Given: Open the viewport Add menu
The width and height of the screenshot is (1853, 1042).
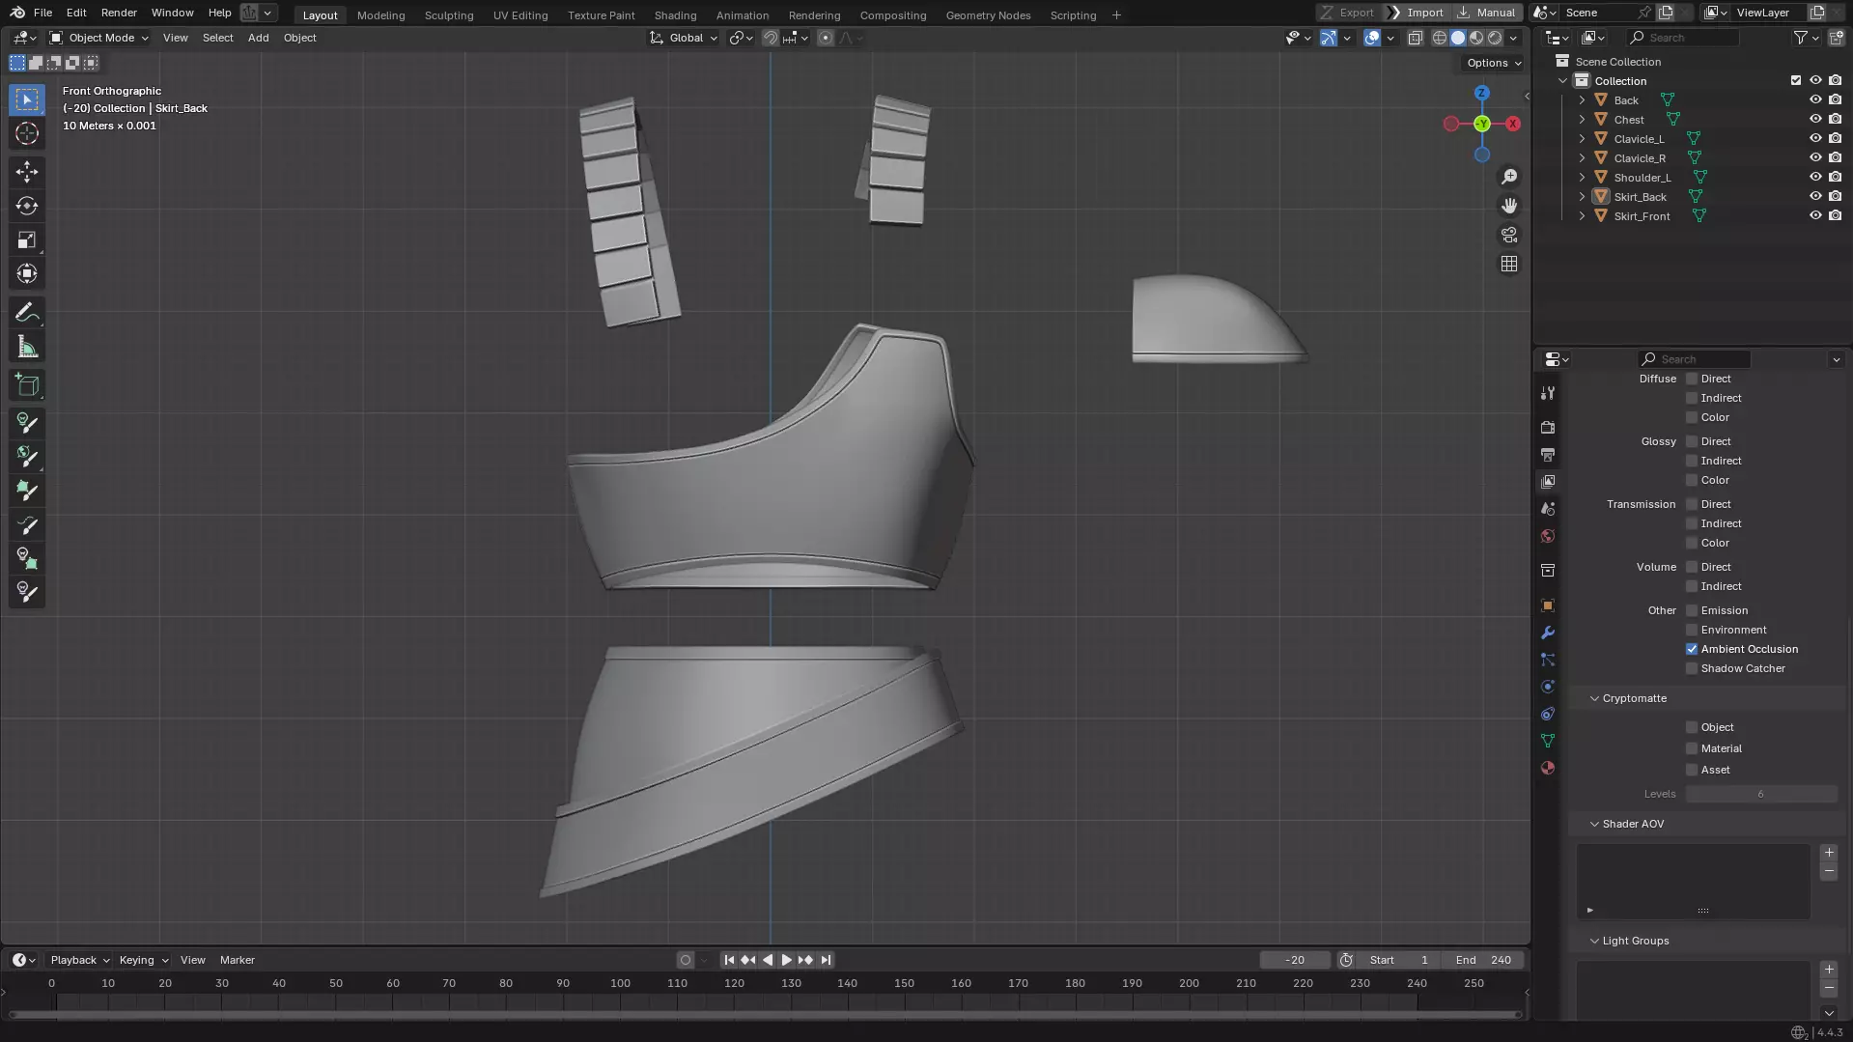Looking at the screenshot, I should pyautogui.click(x=258, y=38).
